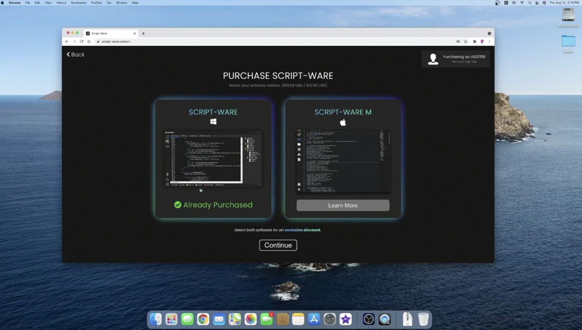
Task: Open the Apple menu
Action: (x=2, y=3)
